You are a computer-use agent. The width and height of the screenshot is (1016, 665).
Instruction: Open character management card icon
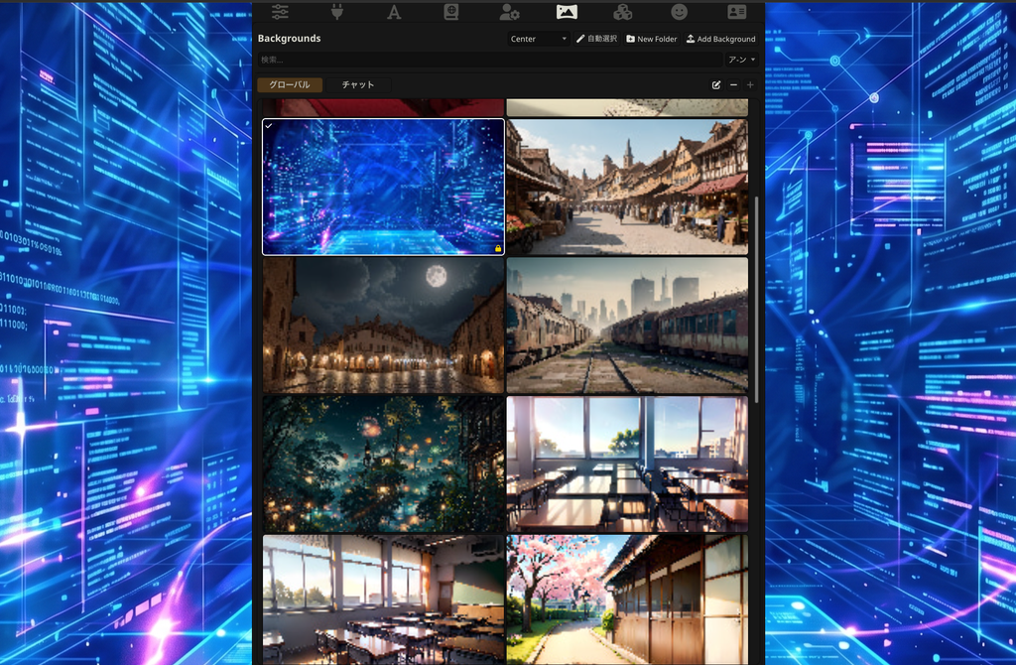tap(737, 12)
